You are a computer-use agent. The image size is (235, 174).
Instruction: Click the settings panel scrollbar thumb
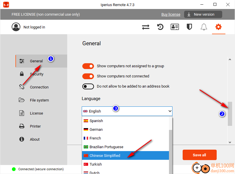[230, 114]
